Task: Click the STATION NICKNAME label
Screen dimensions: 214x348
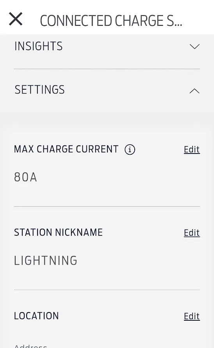Action: (x=58, y=232)
